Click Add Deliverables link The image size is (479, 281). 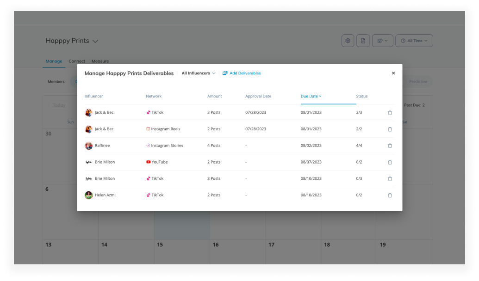tap(245, 73)
